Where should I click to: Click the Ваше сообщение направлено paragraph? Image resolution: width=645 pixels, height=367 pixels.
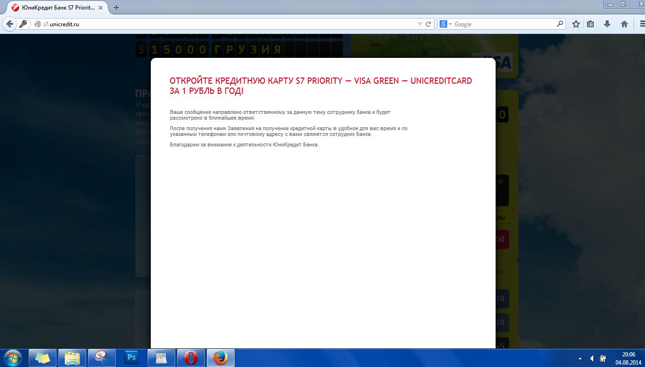[281, 115]
